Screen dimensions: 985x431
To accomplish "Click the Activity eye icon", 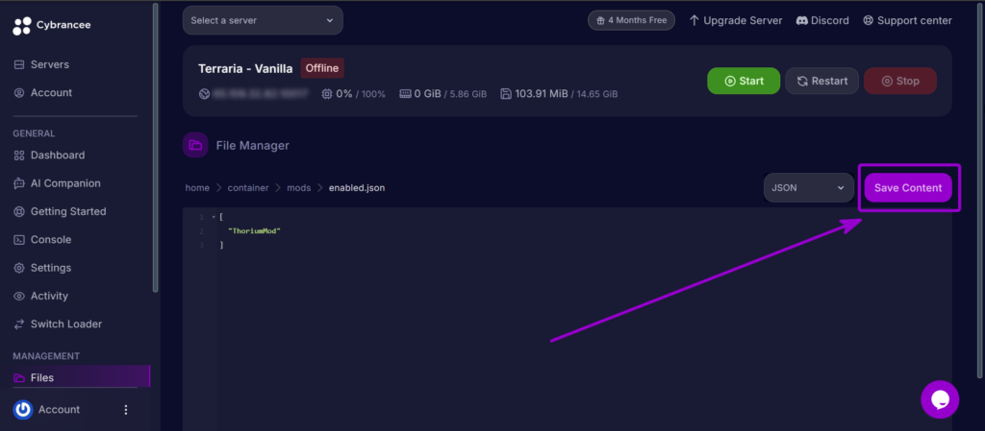I will pos(19,296).
